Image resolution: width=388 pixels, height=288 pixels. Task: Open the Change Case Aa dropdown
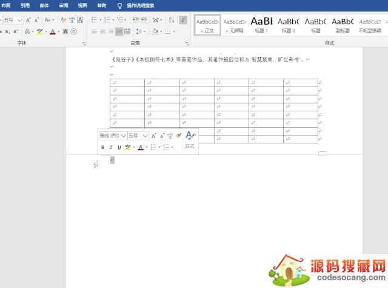click(x=50, y=20)
